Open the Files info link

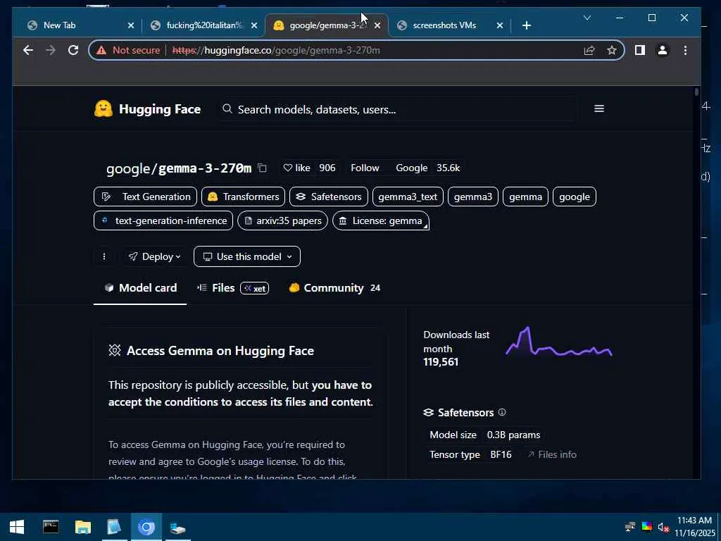coord(552,454)
